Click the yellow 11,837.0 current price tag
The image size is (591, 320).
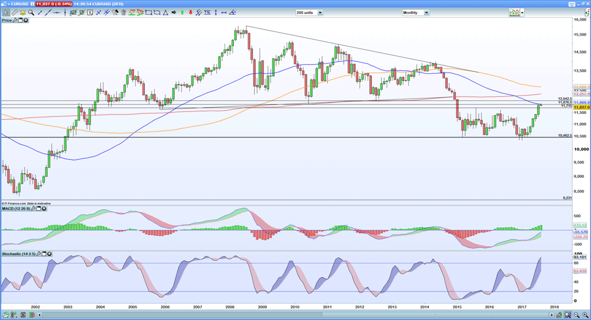pos(582,107)
